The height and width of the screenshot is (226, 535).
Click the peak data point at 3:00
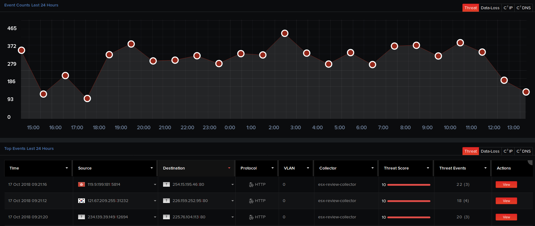285,33
